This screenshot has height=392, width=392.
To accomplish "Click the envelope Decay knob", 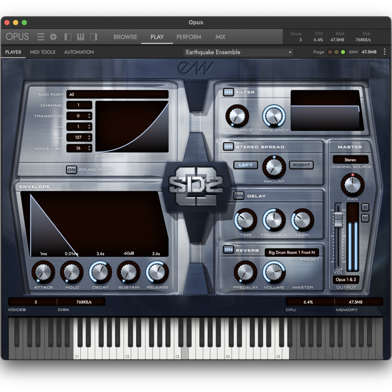I will (100, 272).
